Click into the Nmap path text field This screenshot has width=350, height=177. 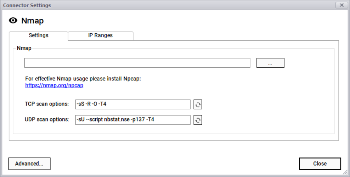point(137,63)
